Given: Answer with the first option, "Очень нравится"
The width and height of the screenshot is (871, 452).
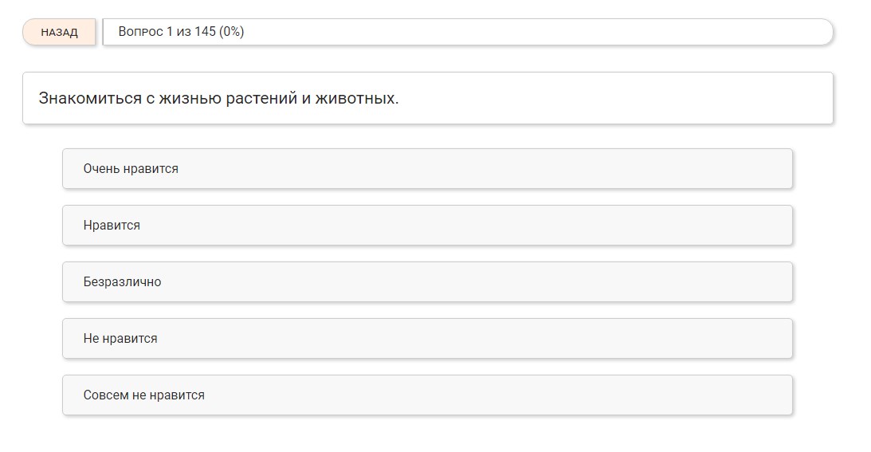Looking at the screenshot, I should (x=427, y=169).
